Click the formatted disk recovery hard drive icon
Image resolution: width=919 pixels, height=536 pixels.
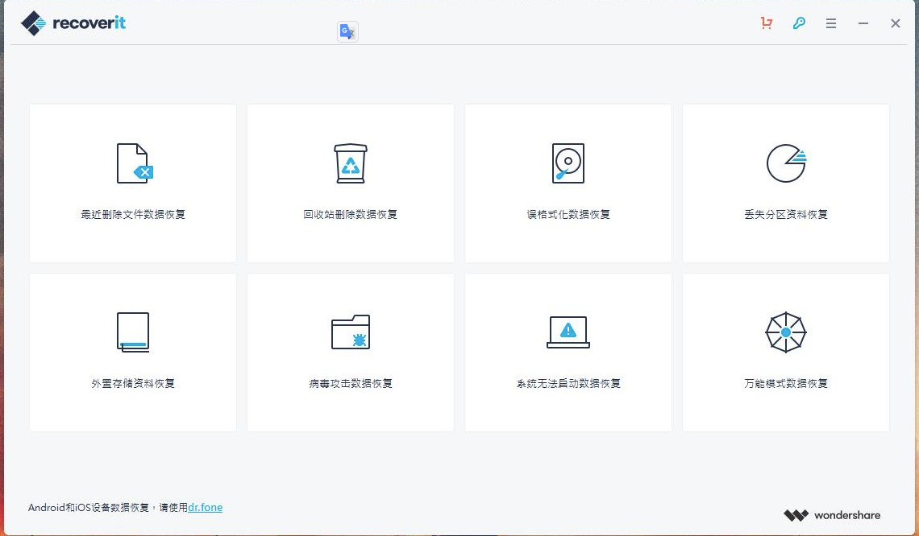568,163
